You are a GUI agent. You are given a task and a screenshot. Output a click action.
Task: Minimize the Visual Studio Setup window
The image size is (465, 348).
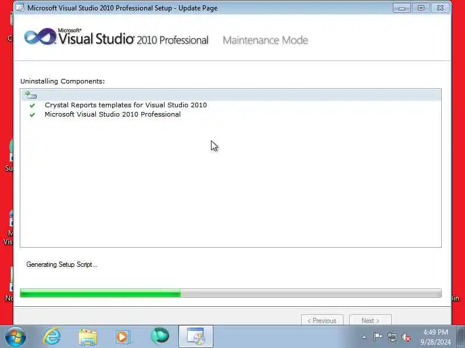click(402, 8)
